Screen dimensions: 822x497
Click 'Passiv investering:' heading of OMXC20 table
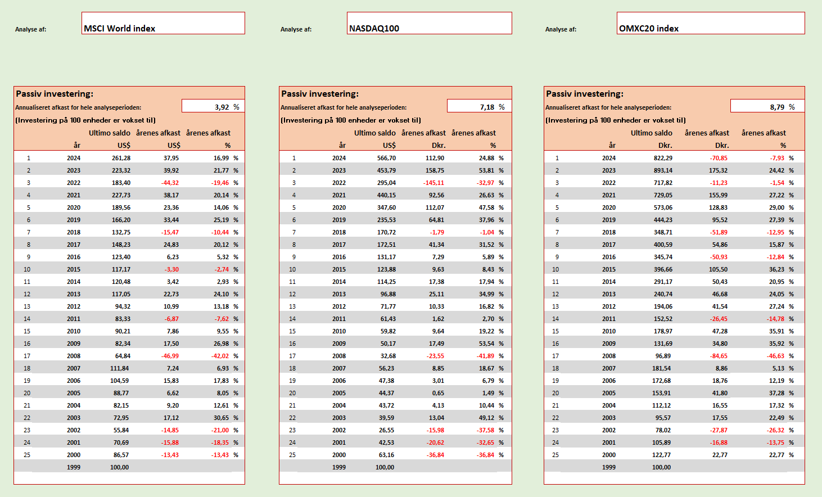[585, 94]
